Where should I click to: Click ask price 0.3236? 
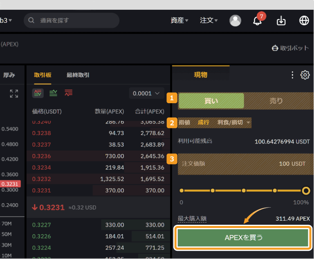pyautogui.click(x=41, y=156)
